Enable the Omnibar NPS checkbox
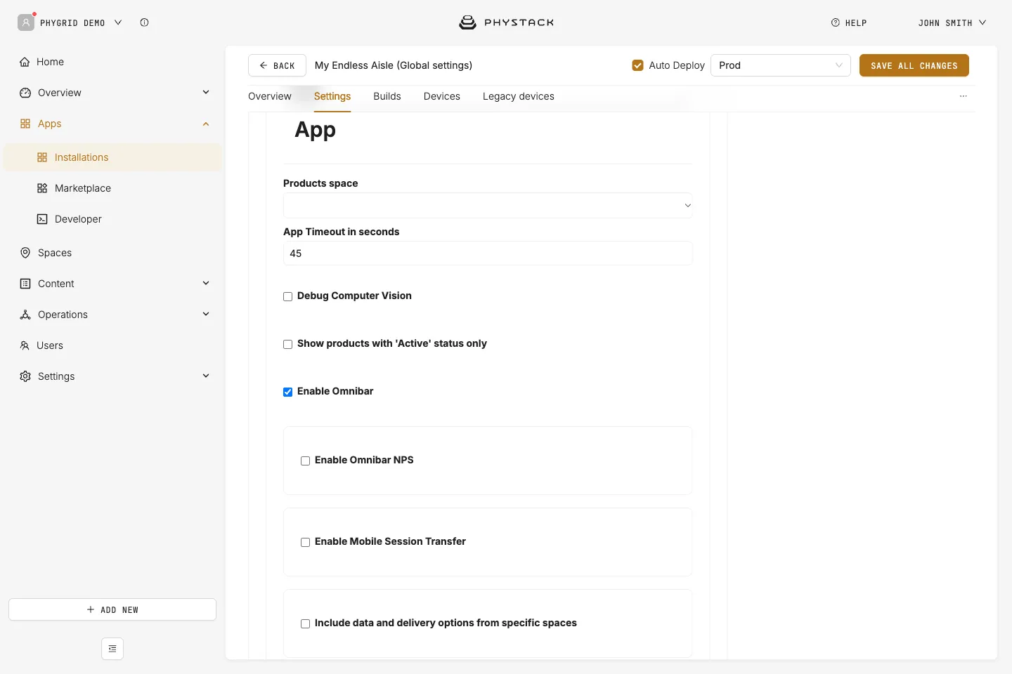The height and width of the screenshot is (674, 1012). pos(306,461)
